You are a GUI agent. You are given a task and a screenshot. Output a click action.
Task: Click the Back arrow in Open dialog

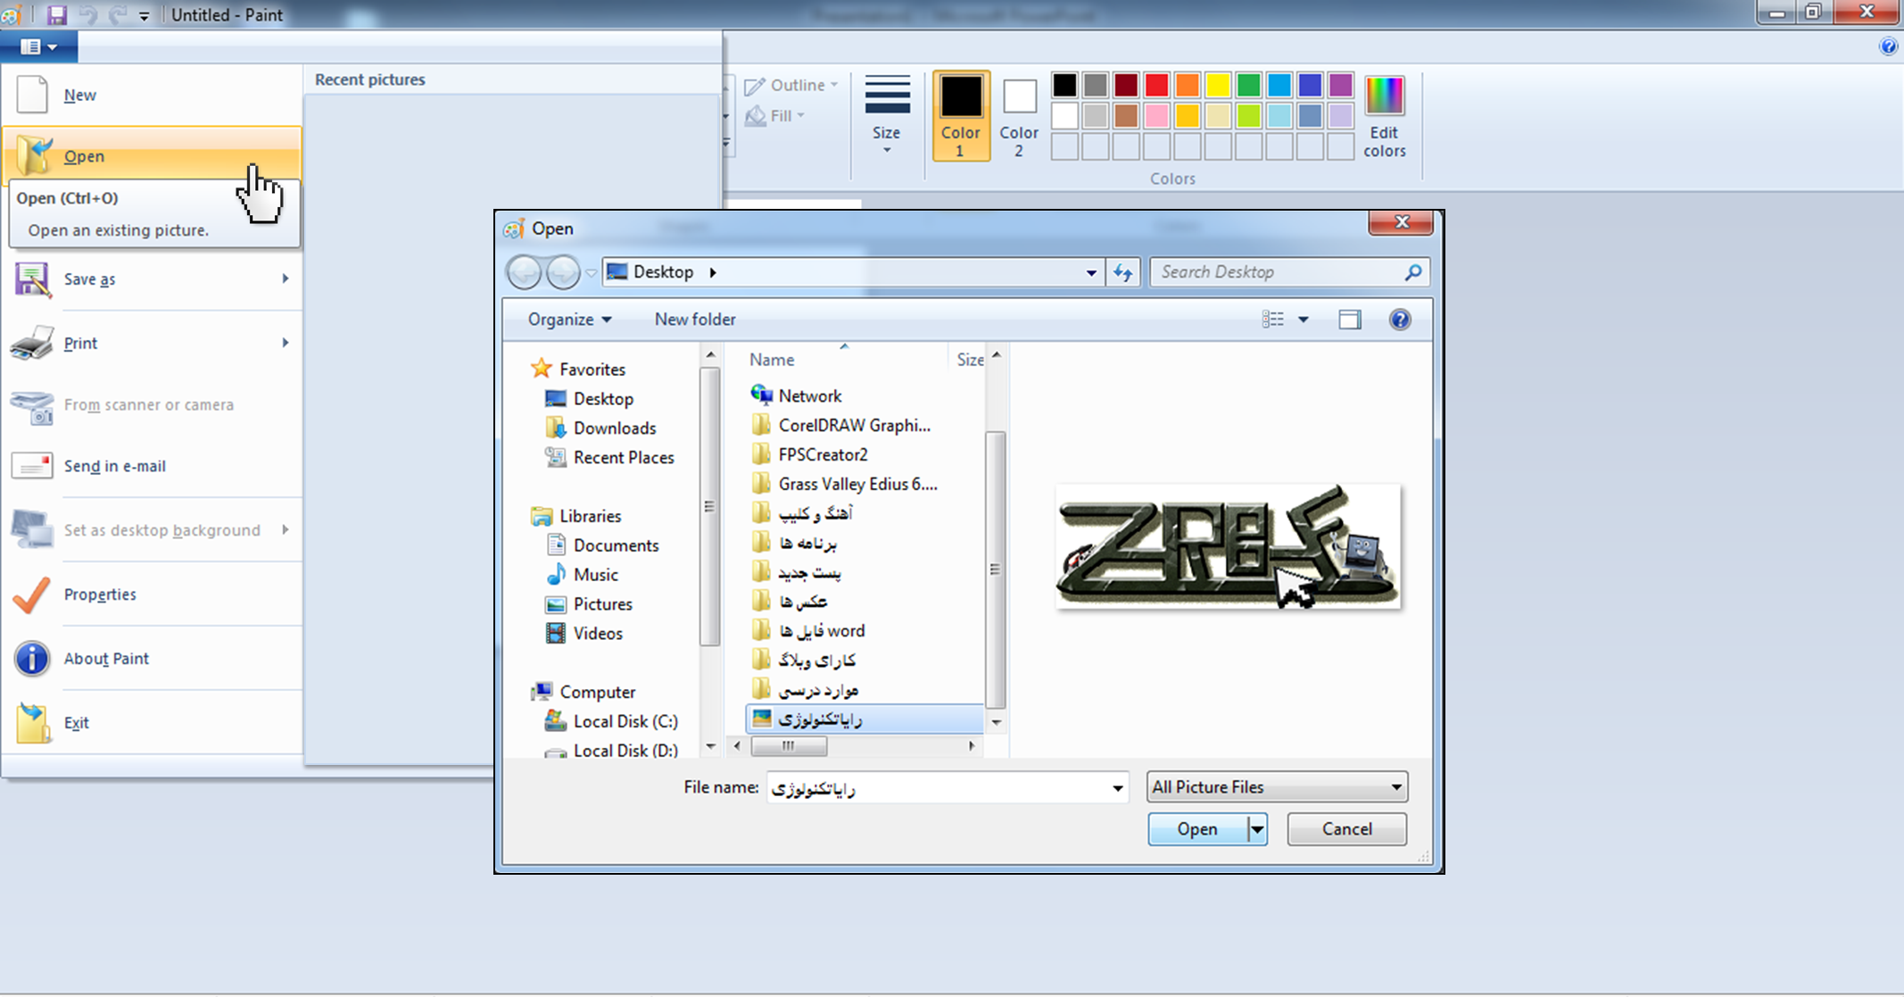524,272
